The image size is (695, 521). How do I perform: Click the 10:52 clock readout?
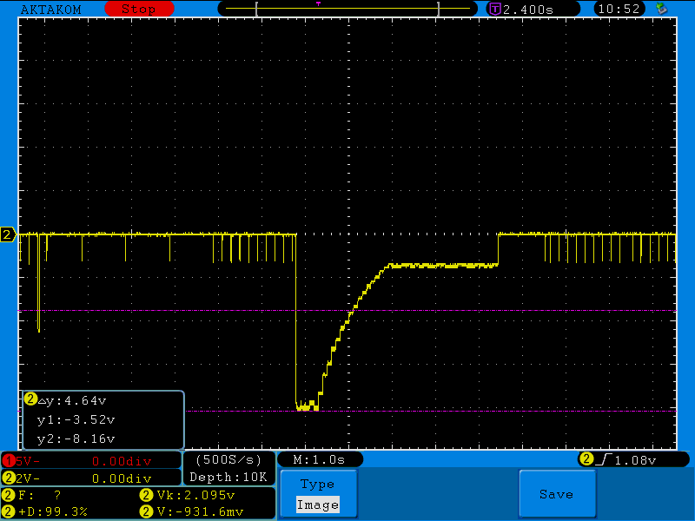619,9
